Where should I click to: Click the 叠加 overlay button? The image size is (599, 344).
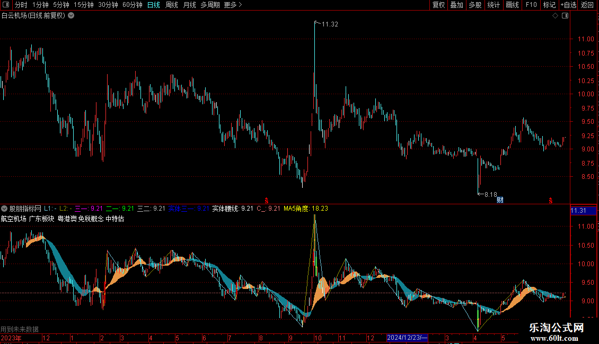click(x=456, y=5)
